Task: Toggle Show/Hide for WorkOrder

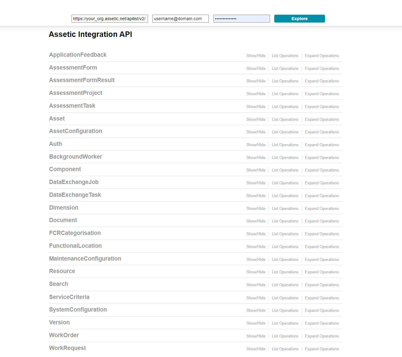Action: click(x=256, y=336)
